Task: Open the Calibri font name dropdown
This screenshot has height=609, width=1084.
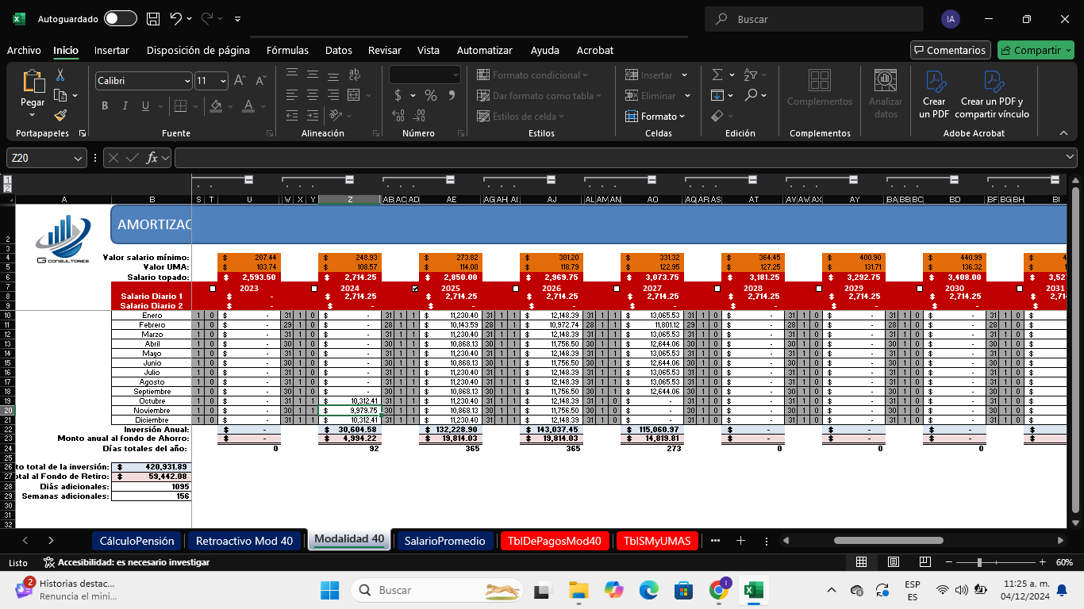Action: (187, 81)
